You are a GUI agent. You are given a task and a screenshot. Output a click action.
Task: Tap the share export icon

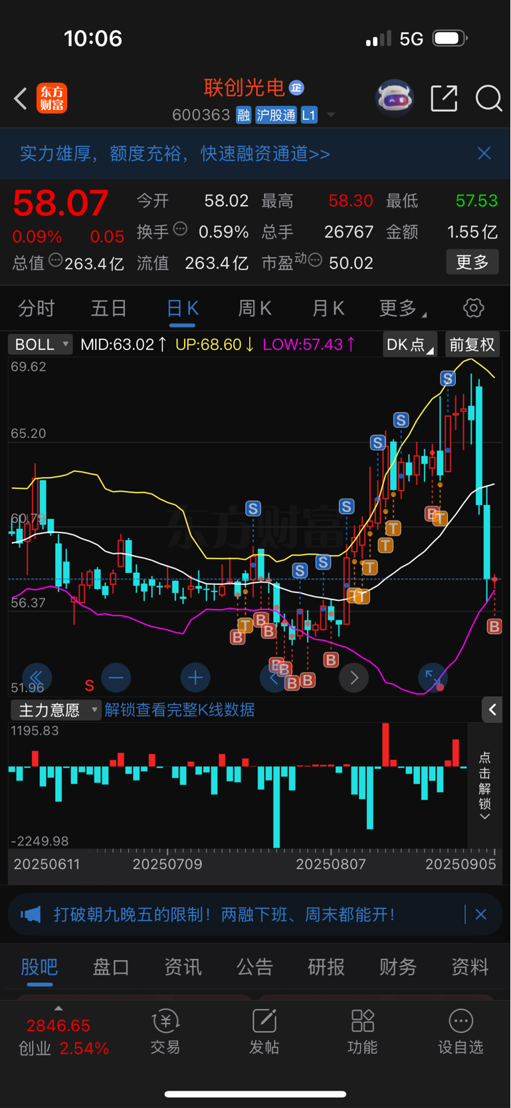(444, 98)
